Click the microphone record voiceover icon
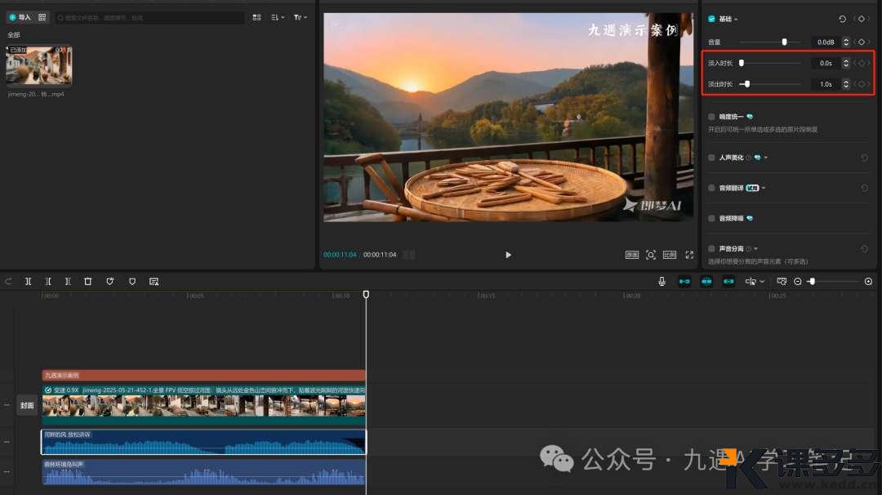Viewport: 882px width, 495px height. [662, 281]
